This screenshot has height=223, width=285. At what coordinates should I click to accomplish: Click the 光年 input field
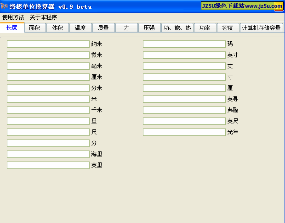pos(184,132)
